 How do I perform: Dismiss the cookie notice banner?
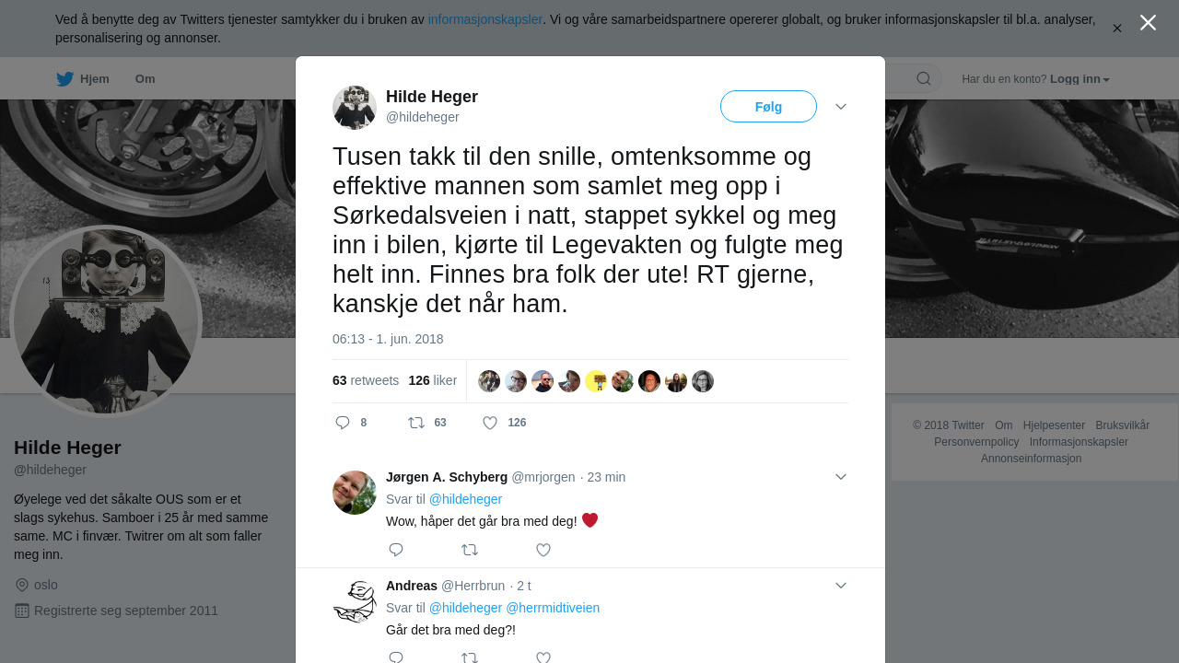click(1117, 29)
